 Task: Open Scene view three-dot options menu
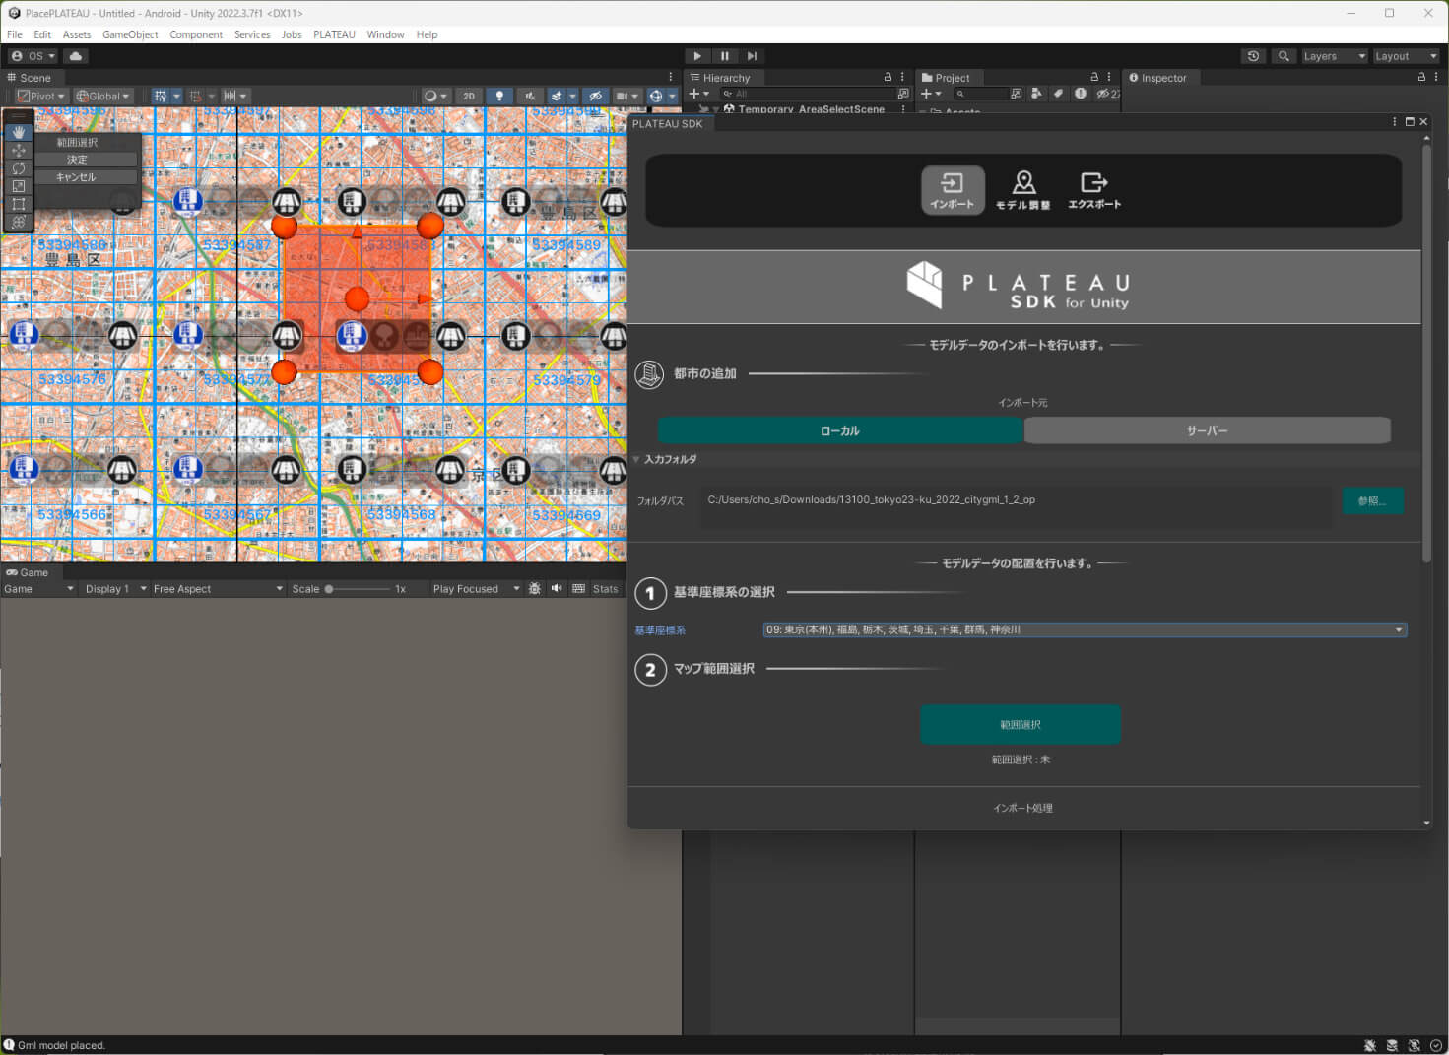[671, 77]
